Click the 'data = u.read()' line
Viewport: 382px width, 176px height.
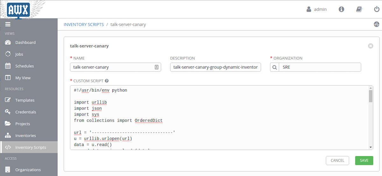93,145
